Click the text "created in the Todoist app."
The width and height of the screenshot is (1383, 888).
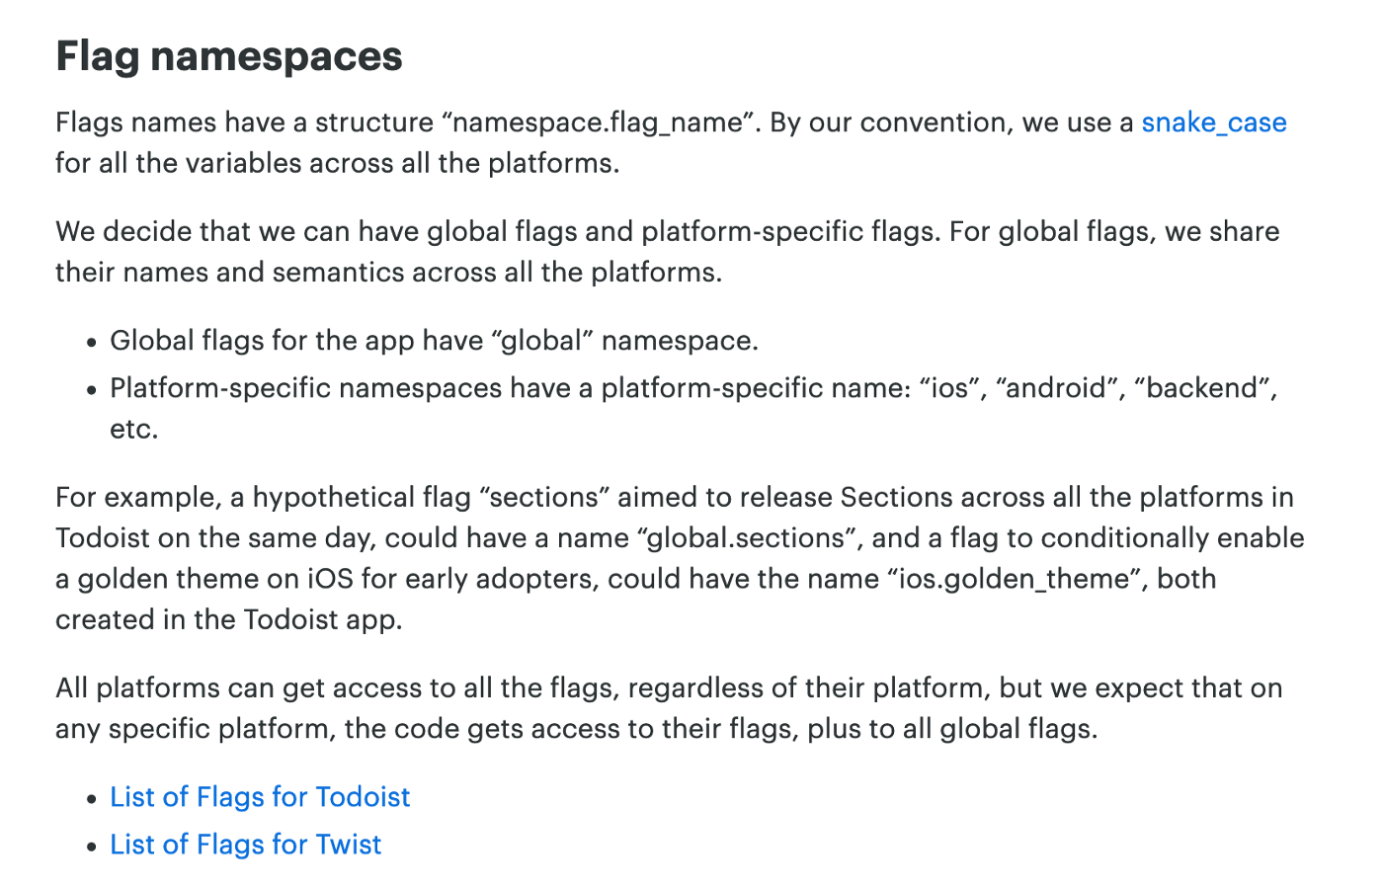click(229, 620)
